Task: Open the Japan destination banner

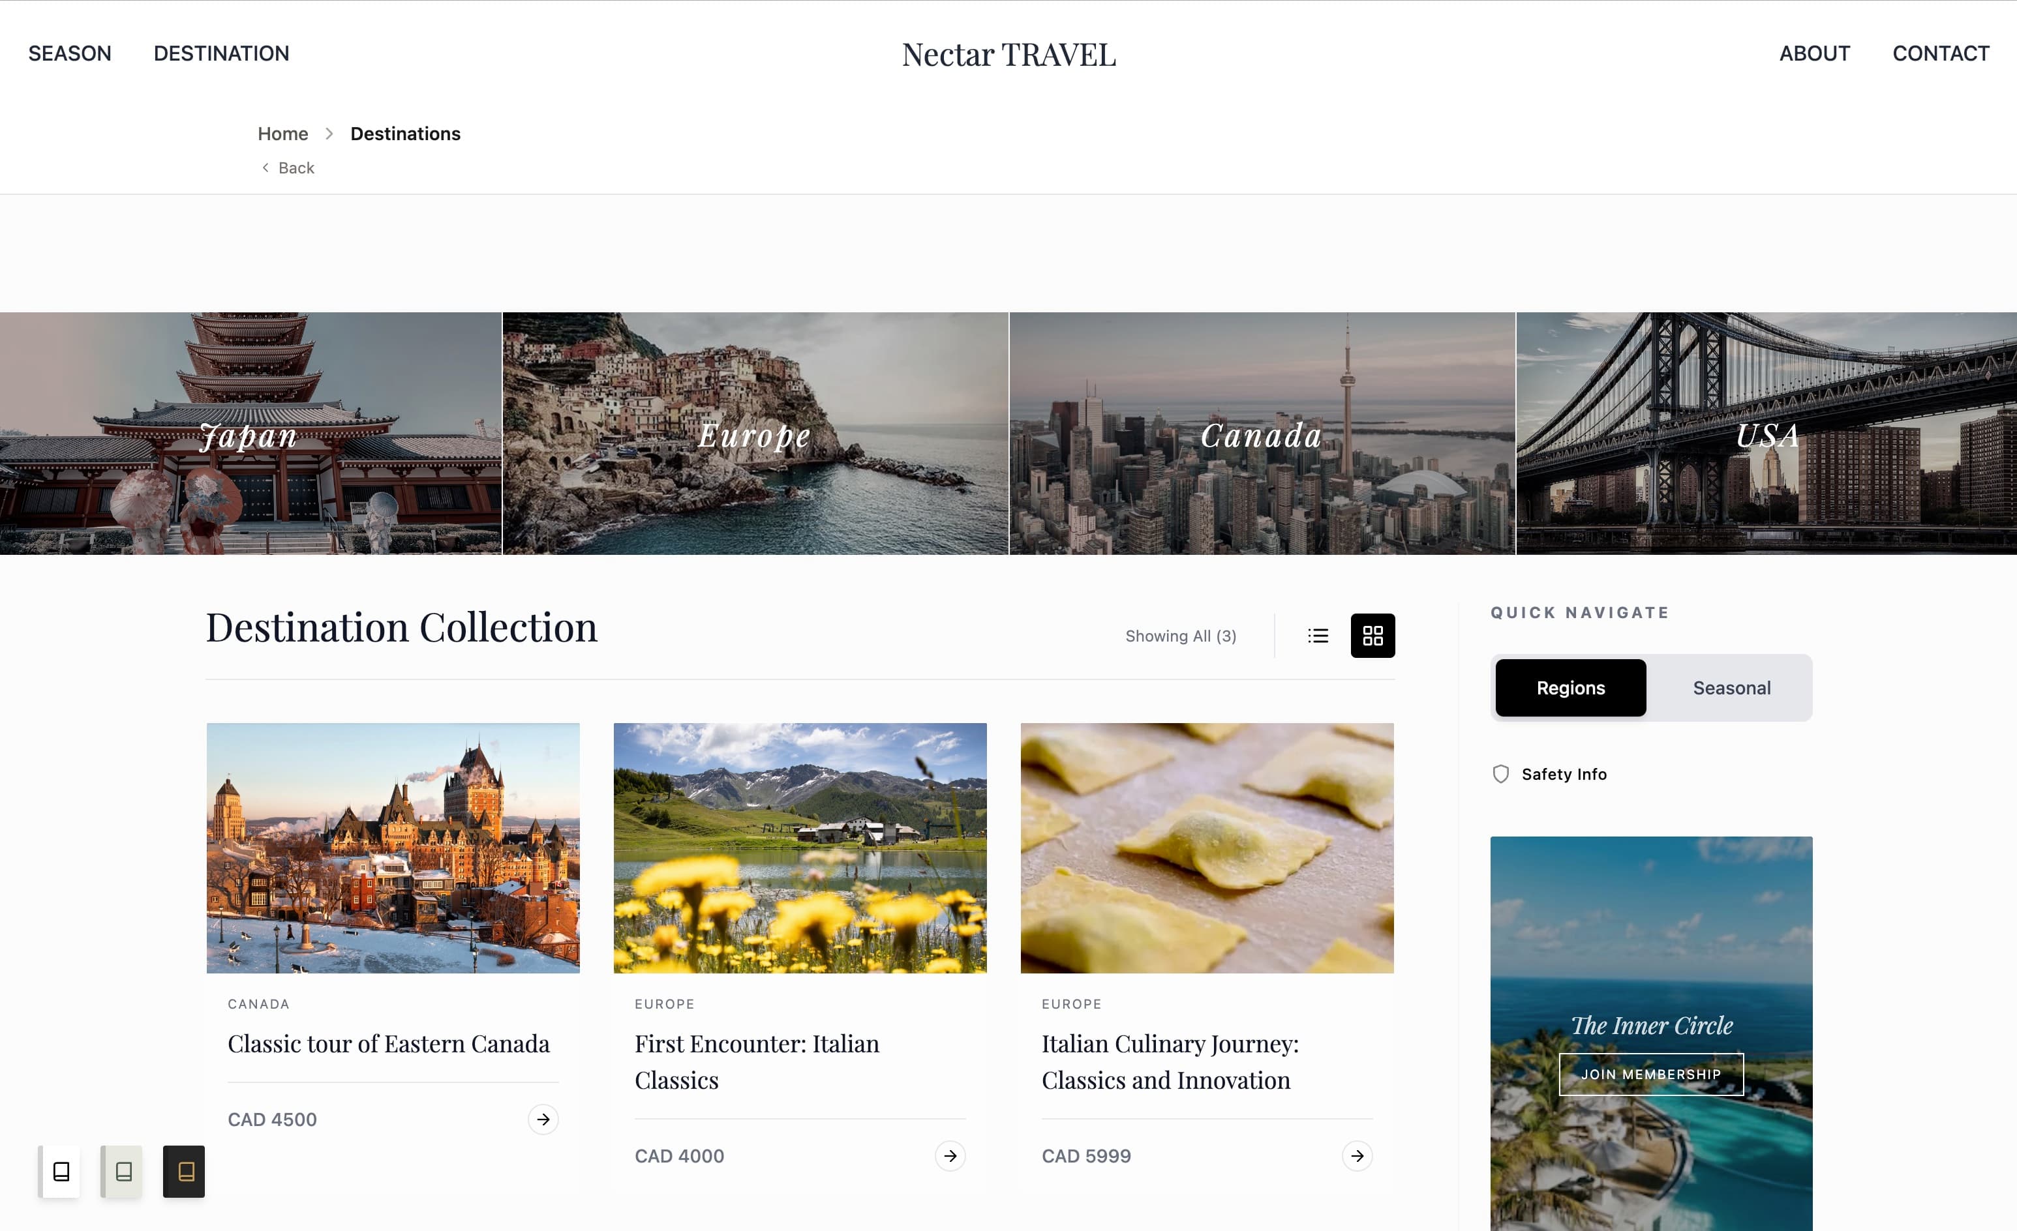Action: [250, 434]
